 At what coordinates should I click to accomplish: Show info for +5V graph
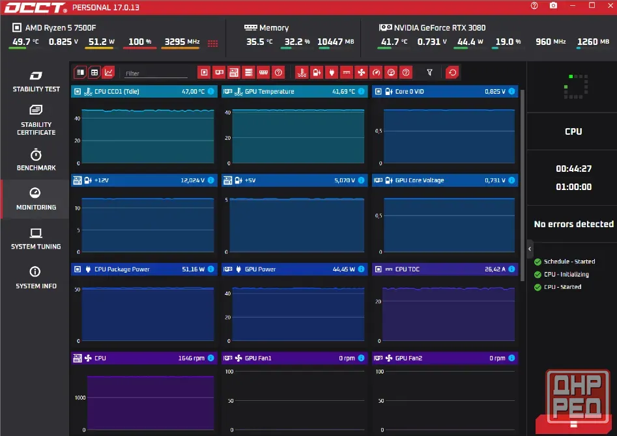[361, 180]
